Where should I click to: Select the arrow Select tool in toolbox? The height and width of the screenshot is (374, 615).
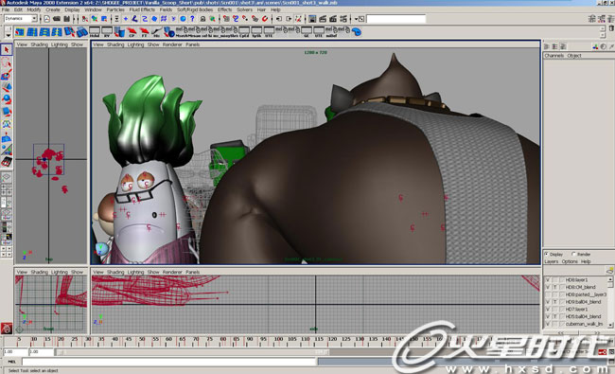tap(7, 49)
